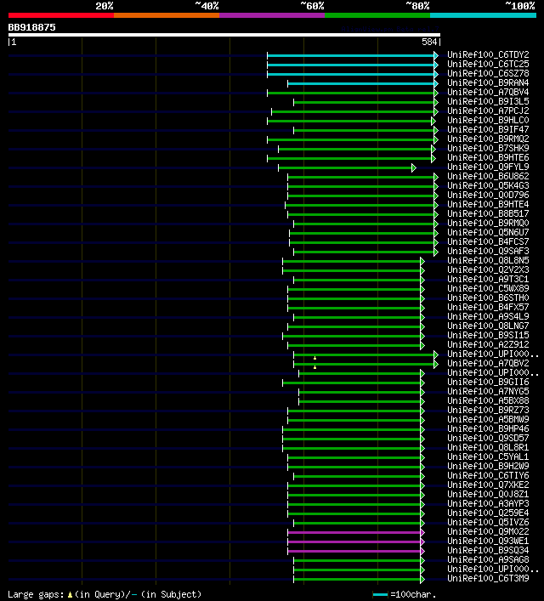Click the UniRef100_Q8L8R1 hit label
The width and height of the screenshot is (544, 601).
[x=488, y=447]
